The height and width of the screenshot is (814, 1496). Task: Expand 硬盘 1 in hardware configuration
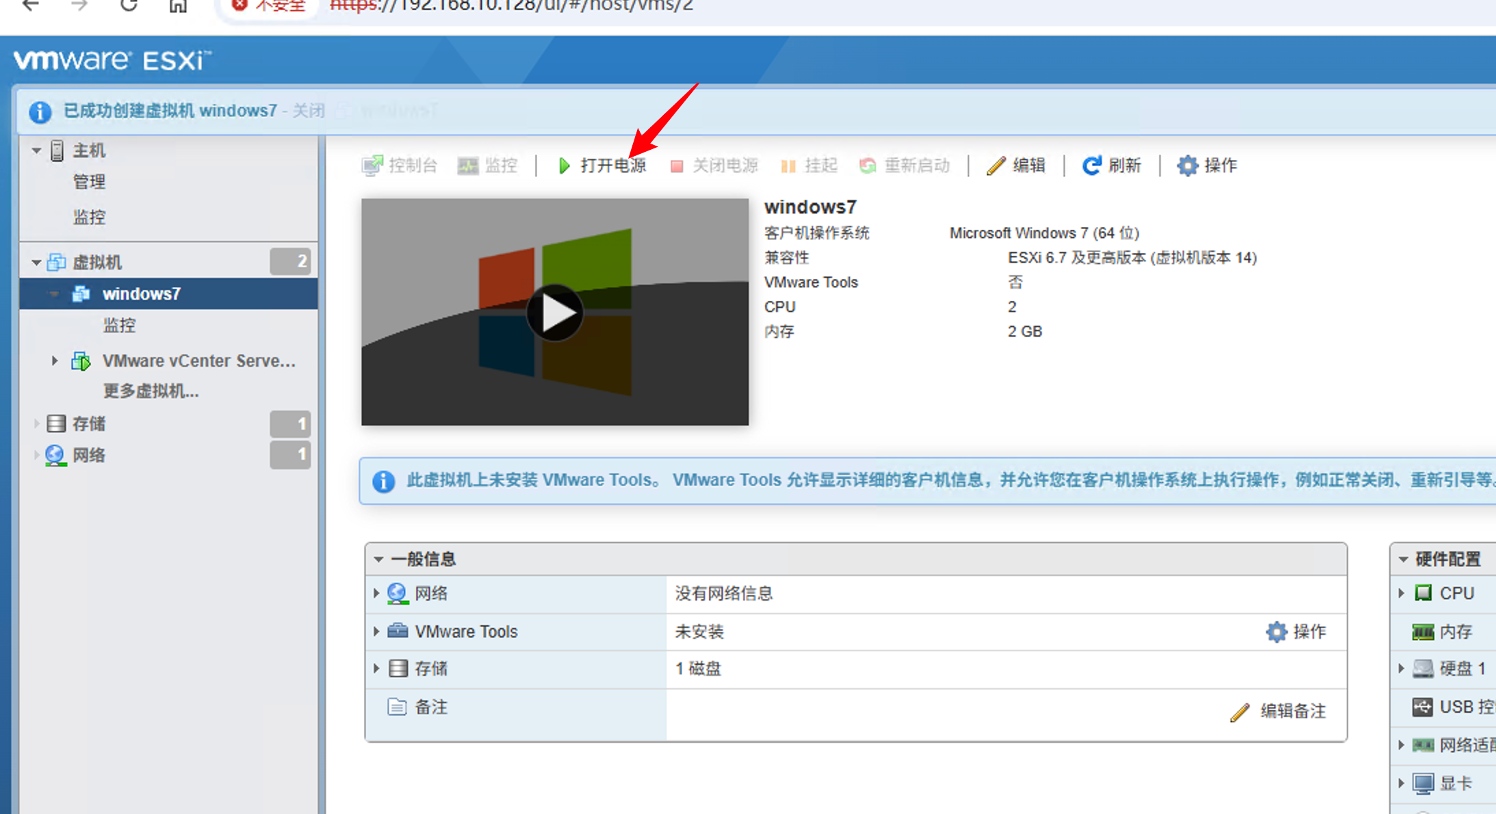pos(1402,668)
